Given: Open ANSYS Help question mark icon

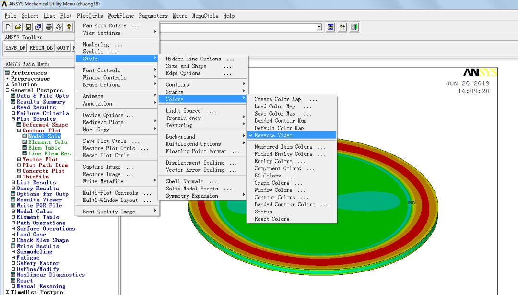Looking at the screenshot, I should pyautogui.click(x=69, y=27).
